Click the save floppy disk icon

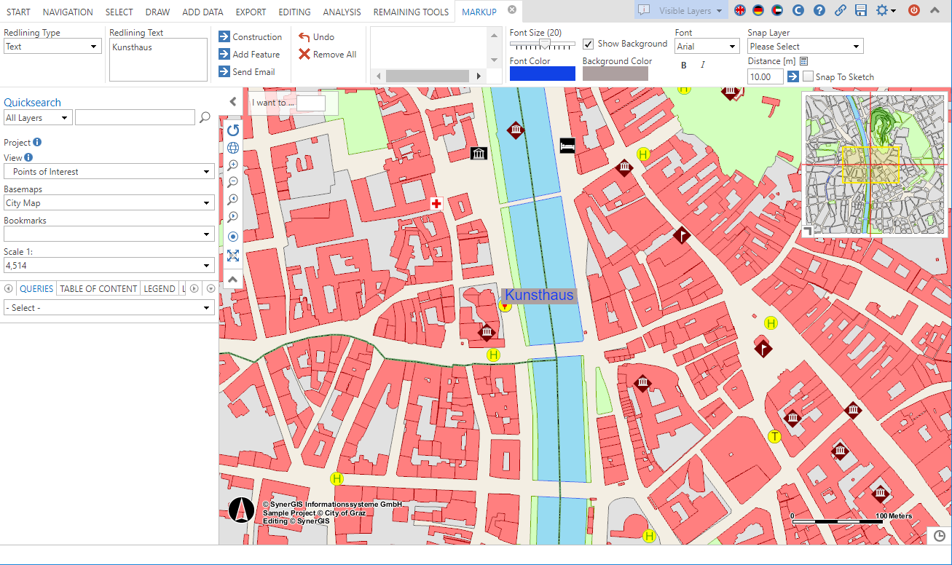[x=860, y=10]
